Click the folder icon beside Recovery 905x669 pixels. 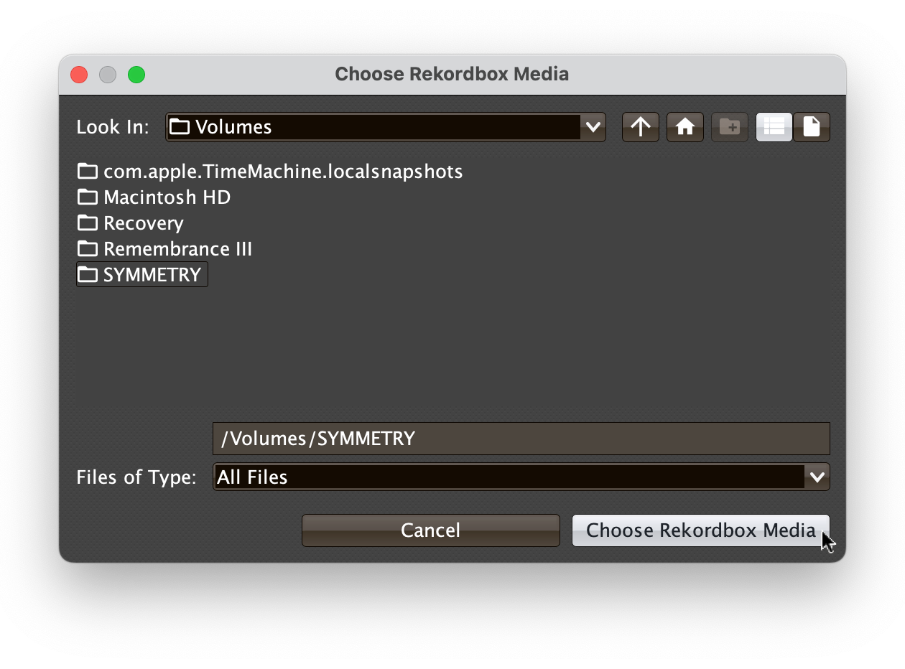point(88,223)
